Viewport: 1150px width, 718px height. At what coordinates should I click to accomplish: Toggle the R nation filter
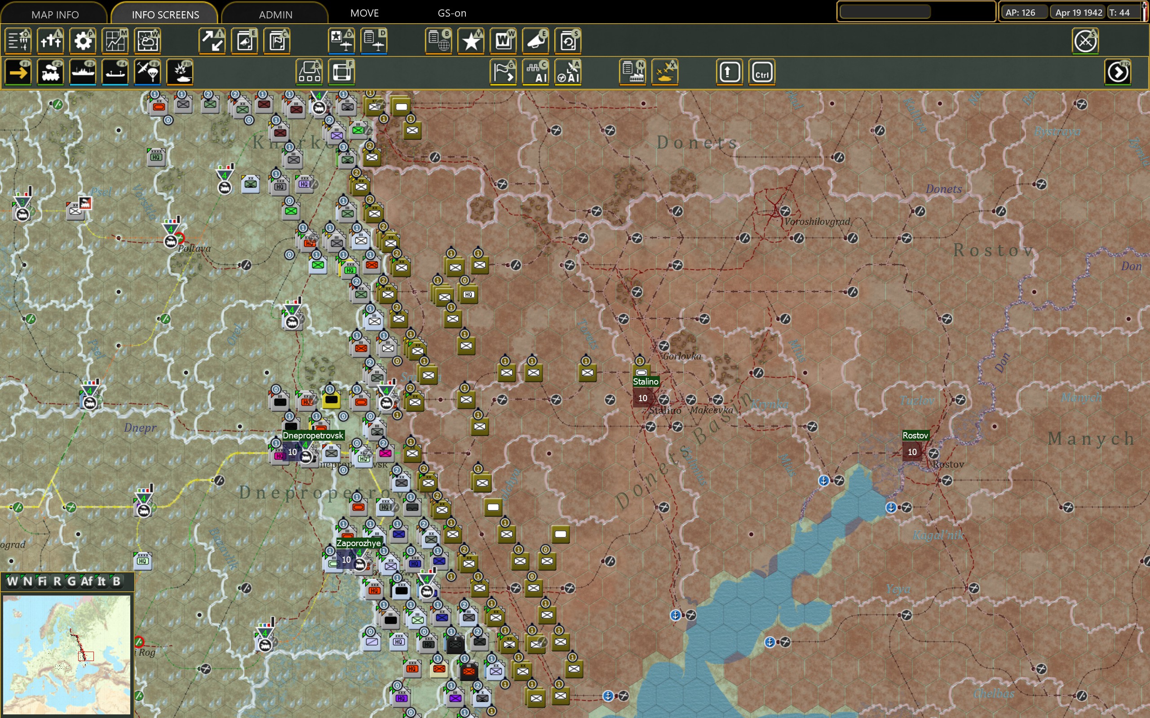(57, 581)
